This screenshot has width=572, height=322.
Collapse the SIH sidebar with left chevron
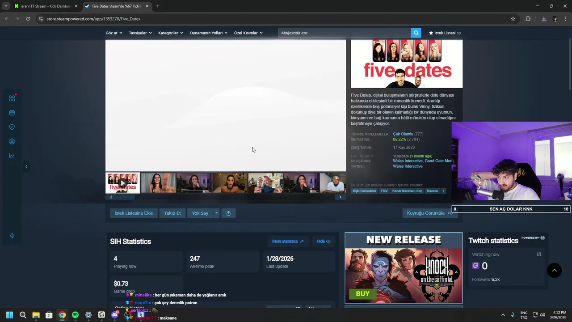pos(26,167)
